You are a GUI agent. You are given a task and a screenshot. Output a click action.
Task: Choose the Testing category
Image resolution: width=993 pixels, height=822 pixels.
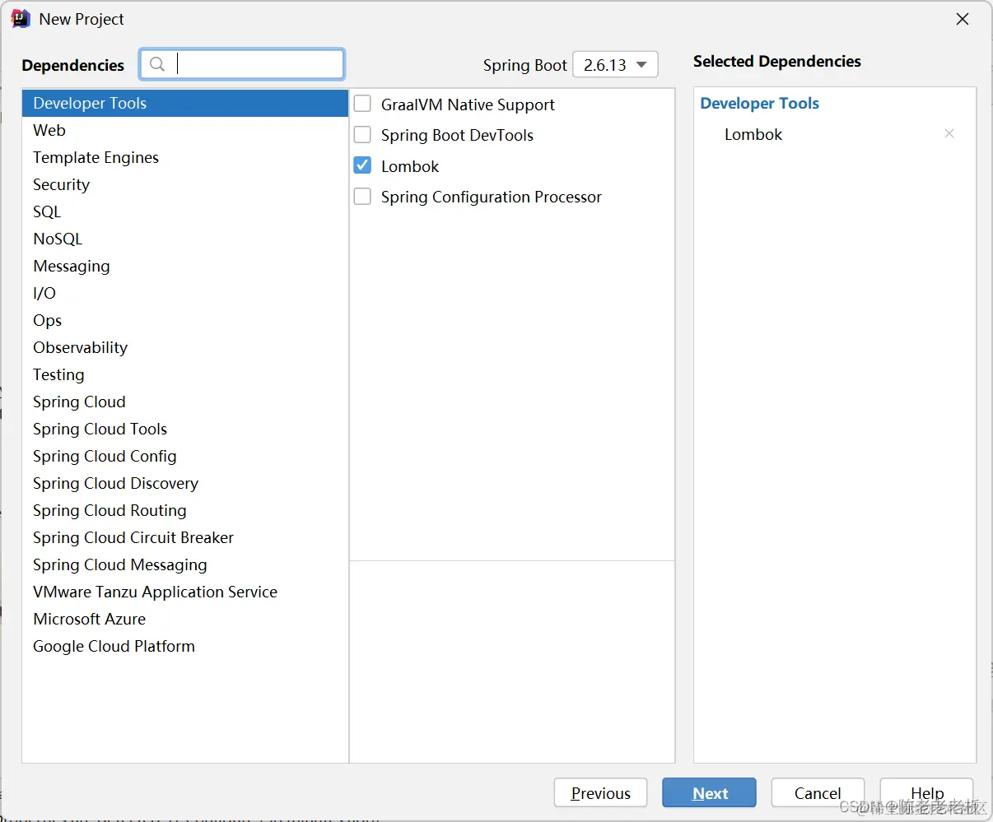[x=185, y=374]
